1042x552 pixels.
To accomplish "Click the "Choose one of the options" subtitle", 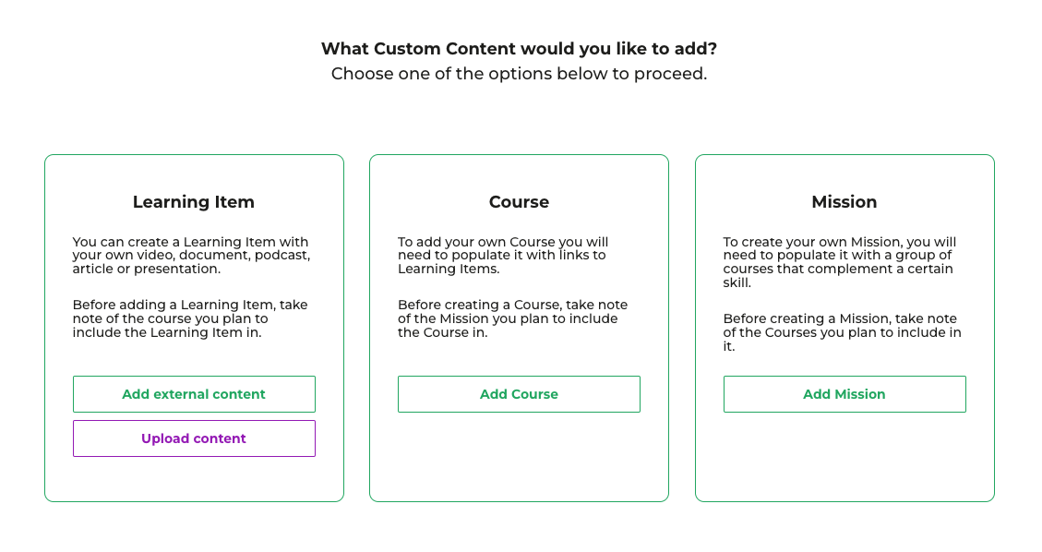I will 519,74.
